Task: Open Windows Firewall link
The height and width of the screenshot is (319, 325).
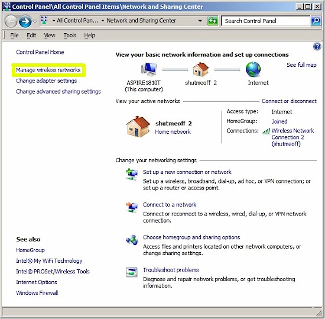Action: [37, 293]
